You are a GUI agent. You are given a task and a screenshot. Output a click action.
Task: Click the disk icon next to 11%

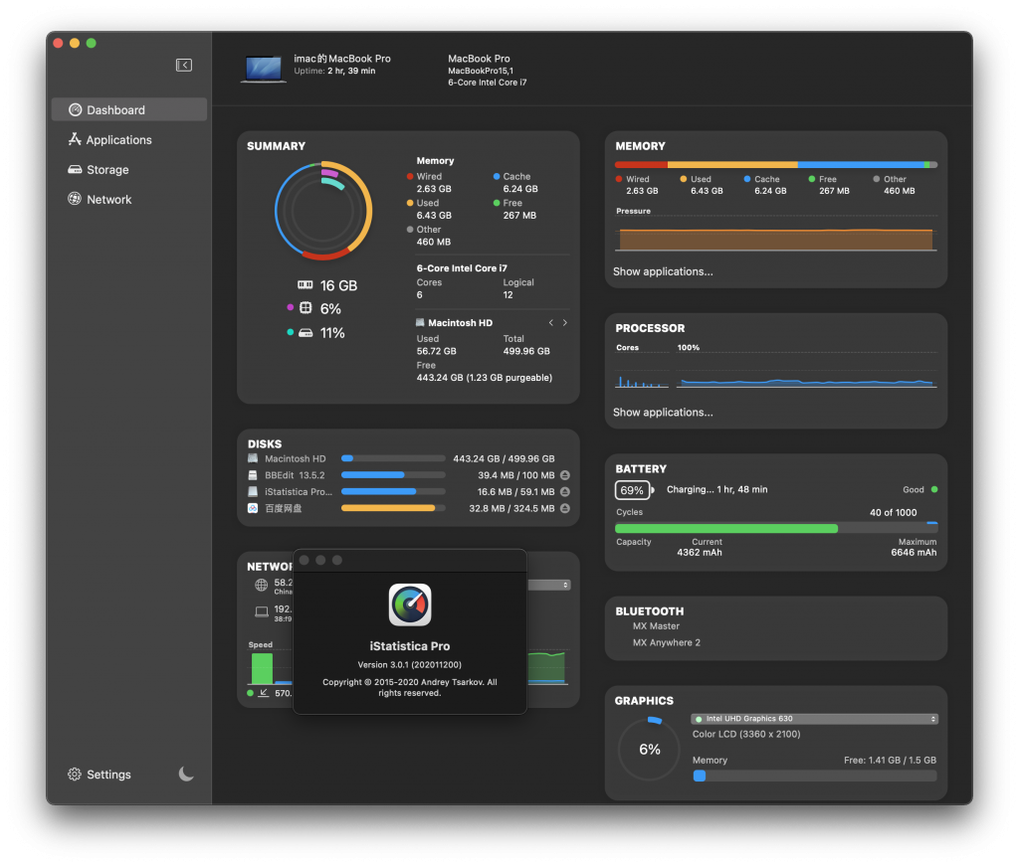(x=306, y=333)
